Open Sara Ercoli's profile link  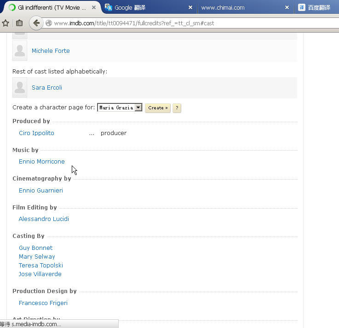coord(47,87)
